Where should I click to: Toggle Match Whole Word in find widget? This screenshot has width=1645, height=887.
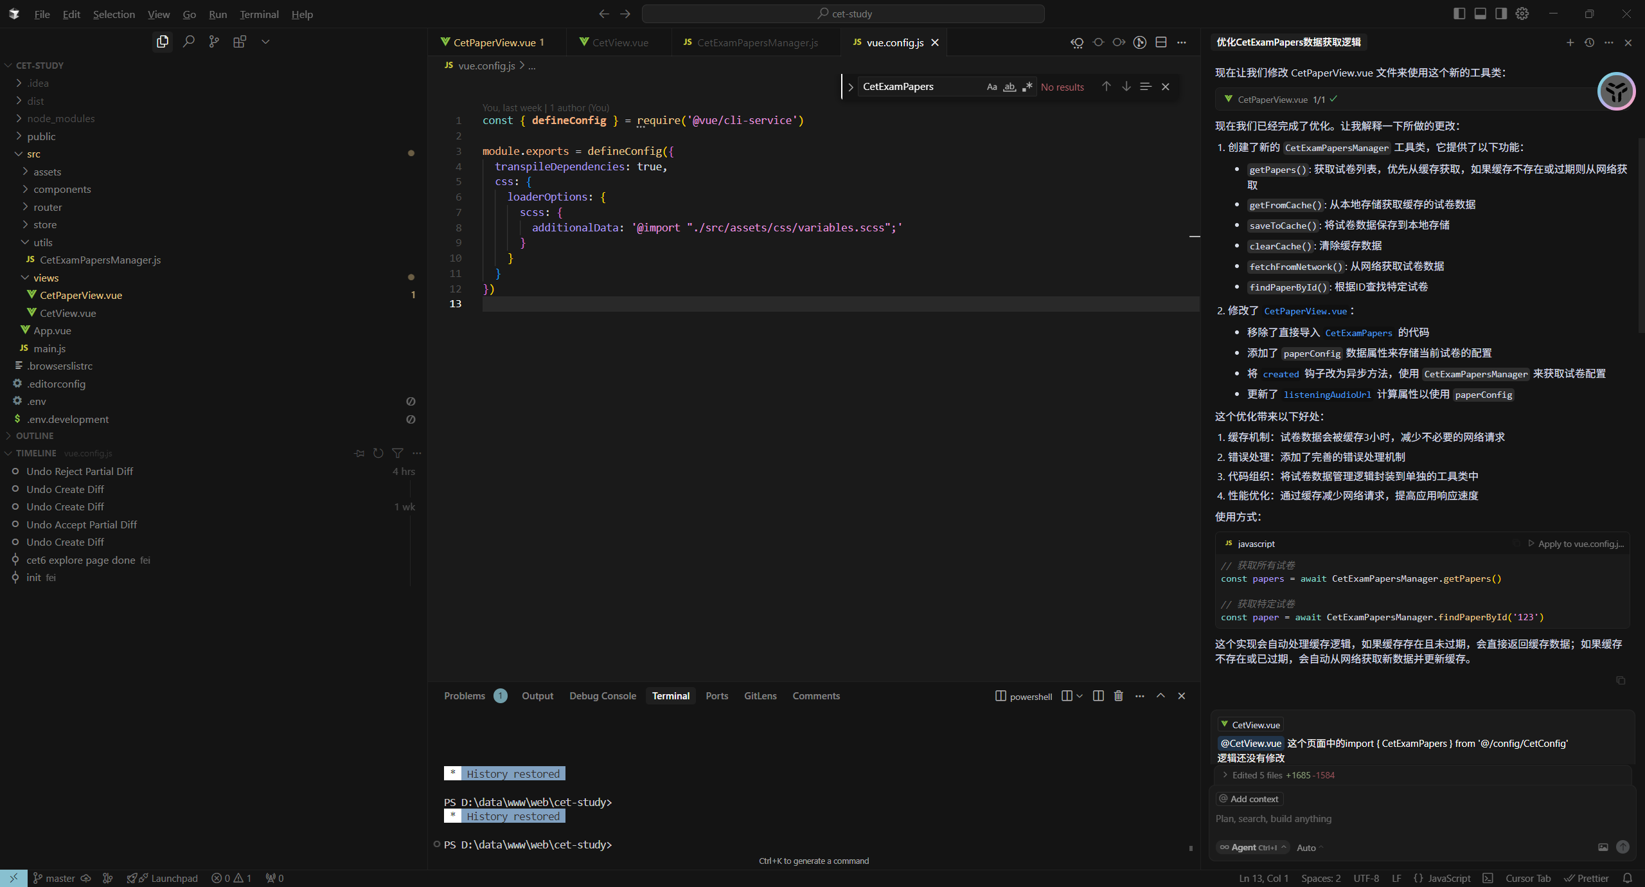pyautogui.click(x=1009, y=87)
